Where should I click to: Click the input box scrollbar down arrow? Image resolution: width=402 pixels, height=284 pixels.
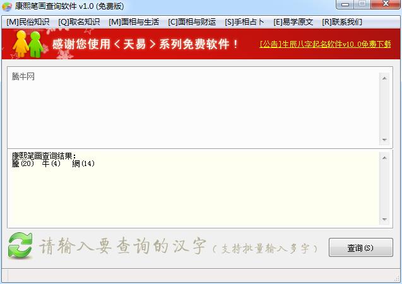[x=384, y=140]
